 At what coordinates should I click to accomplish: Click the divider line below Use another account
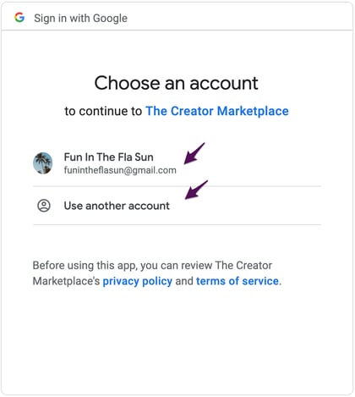click(177, 225)
